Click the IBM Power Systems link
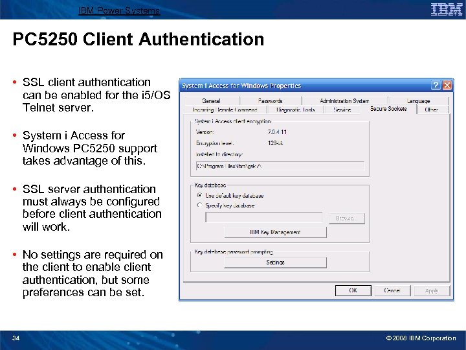The width and height of the screenshot is (466, 350). [x=119, y=11]
